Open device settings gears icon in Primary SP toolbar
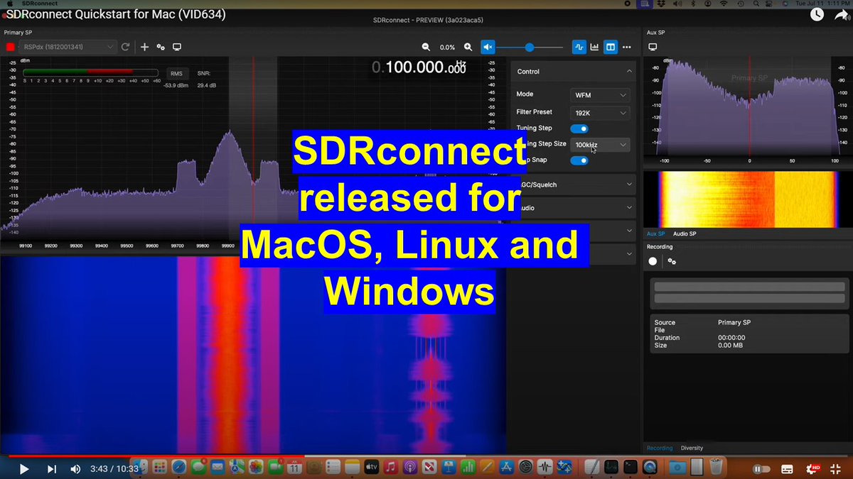 (x=161, y=47)
